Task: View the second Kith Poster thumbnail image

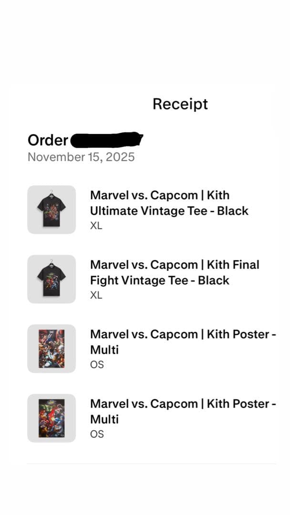Action: (x=52, y=418)
